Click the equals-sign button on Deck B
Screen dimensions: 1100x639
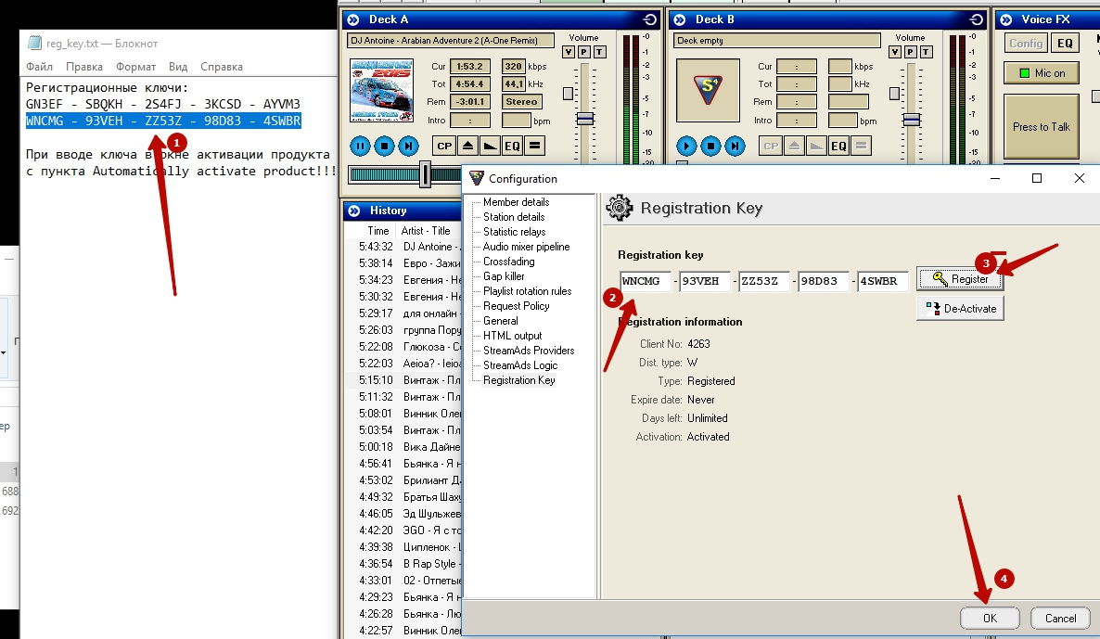[x=861, y=146]
